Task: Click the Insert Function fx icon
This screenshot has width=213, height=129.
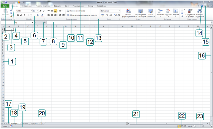Action: pyautogui.click(x=44, y=23)
